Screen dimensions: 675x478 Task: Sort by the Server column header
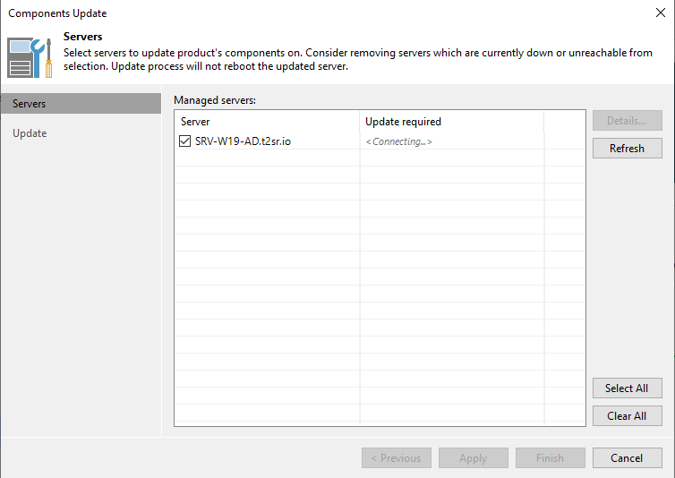[268, 122]
